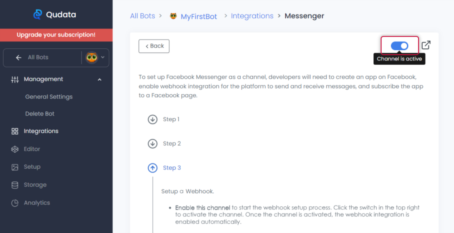Screen dimensions: 454x233
Task: Click Upgrade your subscription banner
Action: tap(56, 35)
